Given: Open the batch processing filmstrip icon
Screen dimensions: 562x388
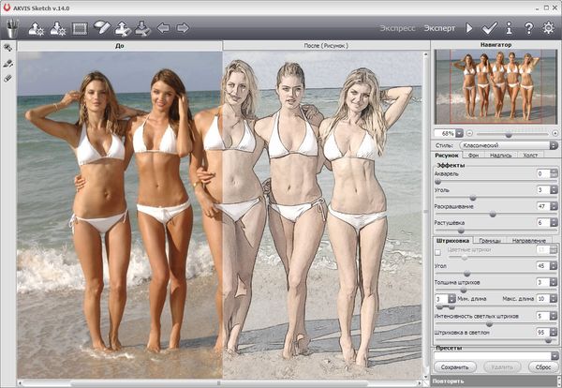Looking at the screenshot, I should click(80, 28).
